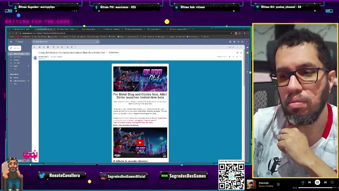Get add-ons plus icon in side panel
339x191 pixels.
248,72
